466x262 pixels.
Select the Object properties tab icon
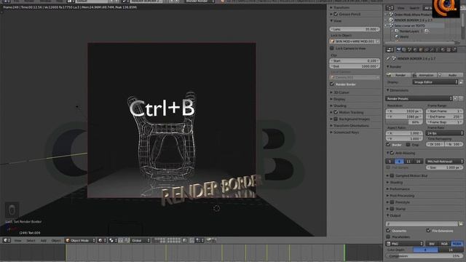pyautogui.click(x=421, y=50)
